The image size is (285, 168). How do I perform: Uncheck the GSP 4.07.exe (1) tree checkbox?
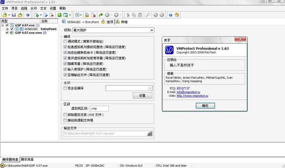point(7,25)
